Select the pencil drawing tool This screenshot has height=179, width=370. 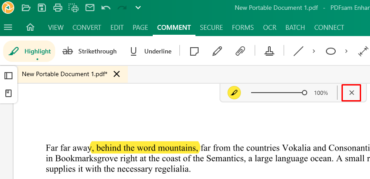tap(217, 51)
